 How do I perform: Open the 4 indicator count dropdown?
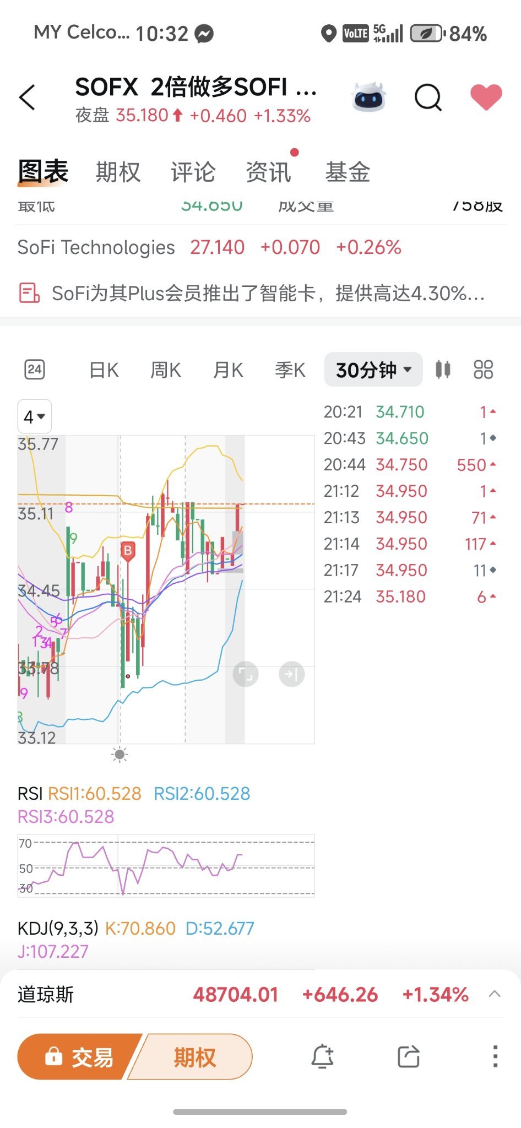(x=35, y=417)
